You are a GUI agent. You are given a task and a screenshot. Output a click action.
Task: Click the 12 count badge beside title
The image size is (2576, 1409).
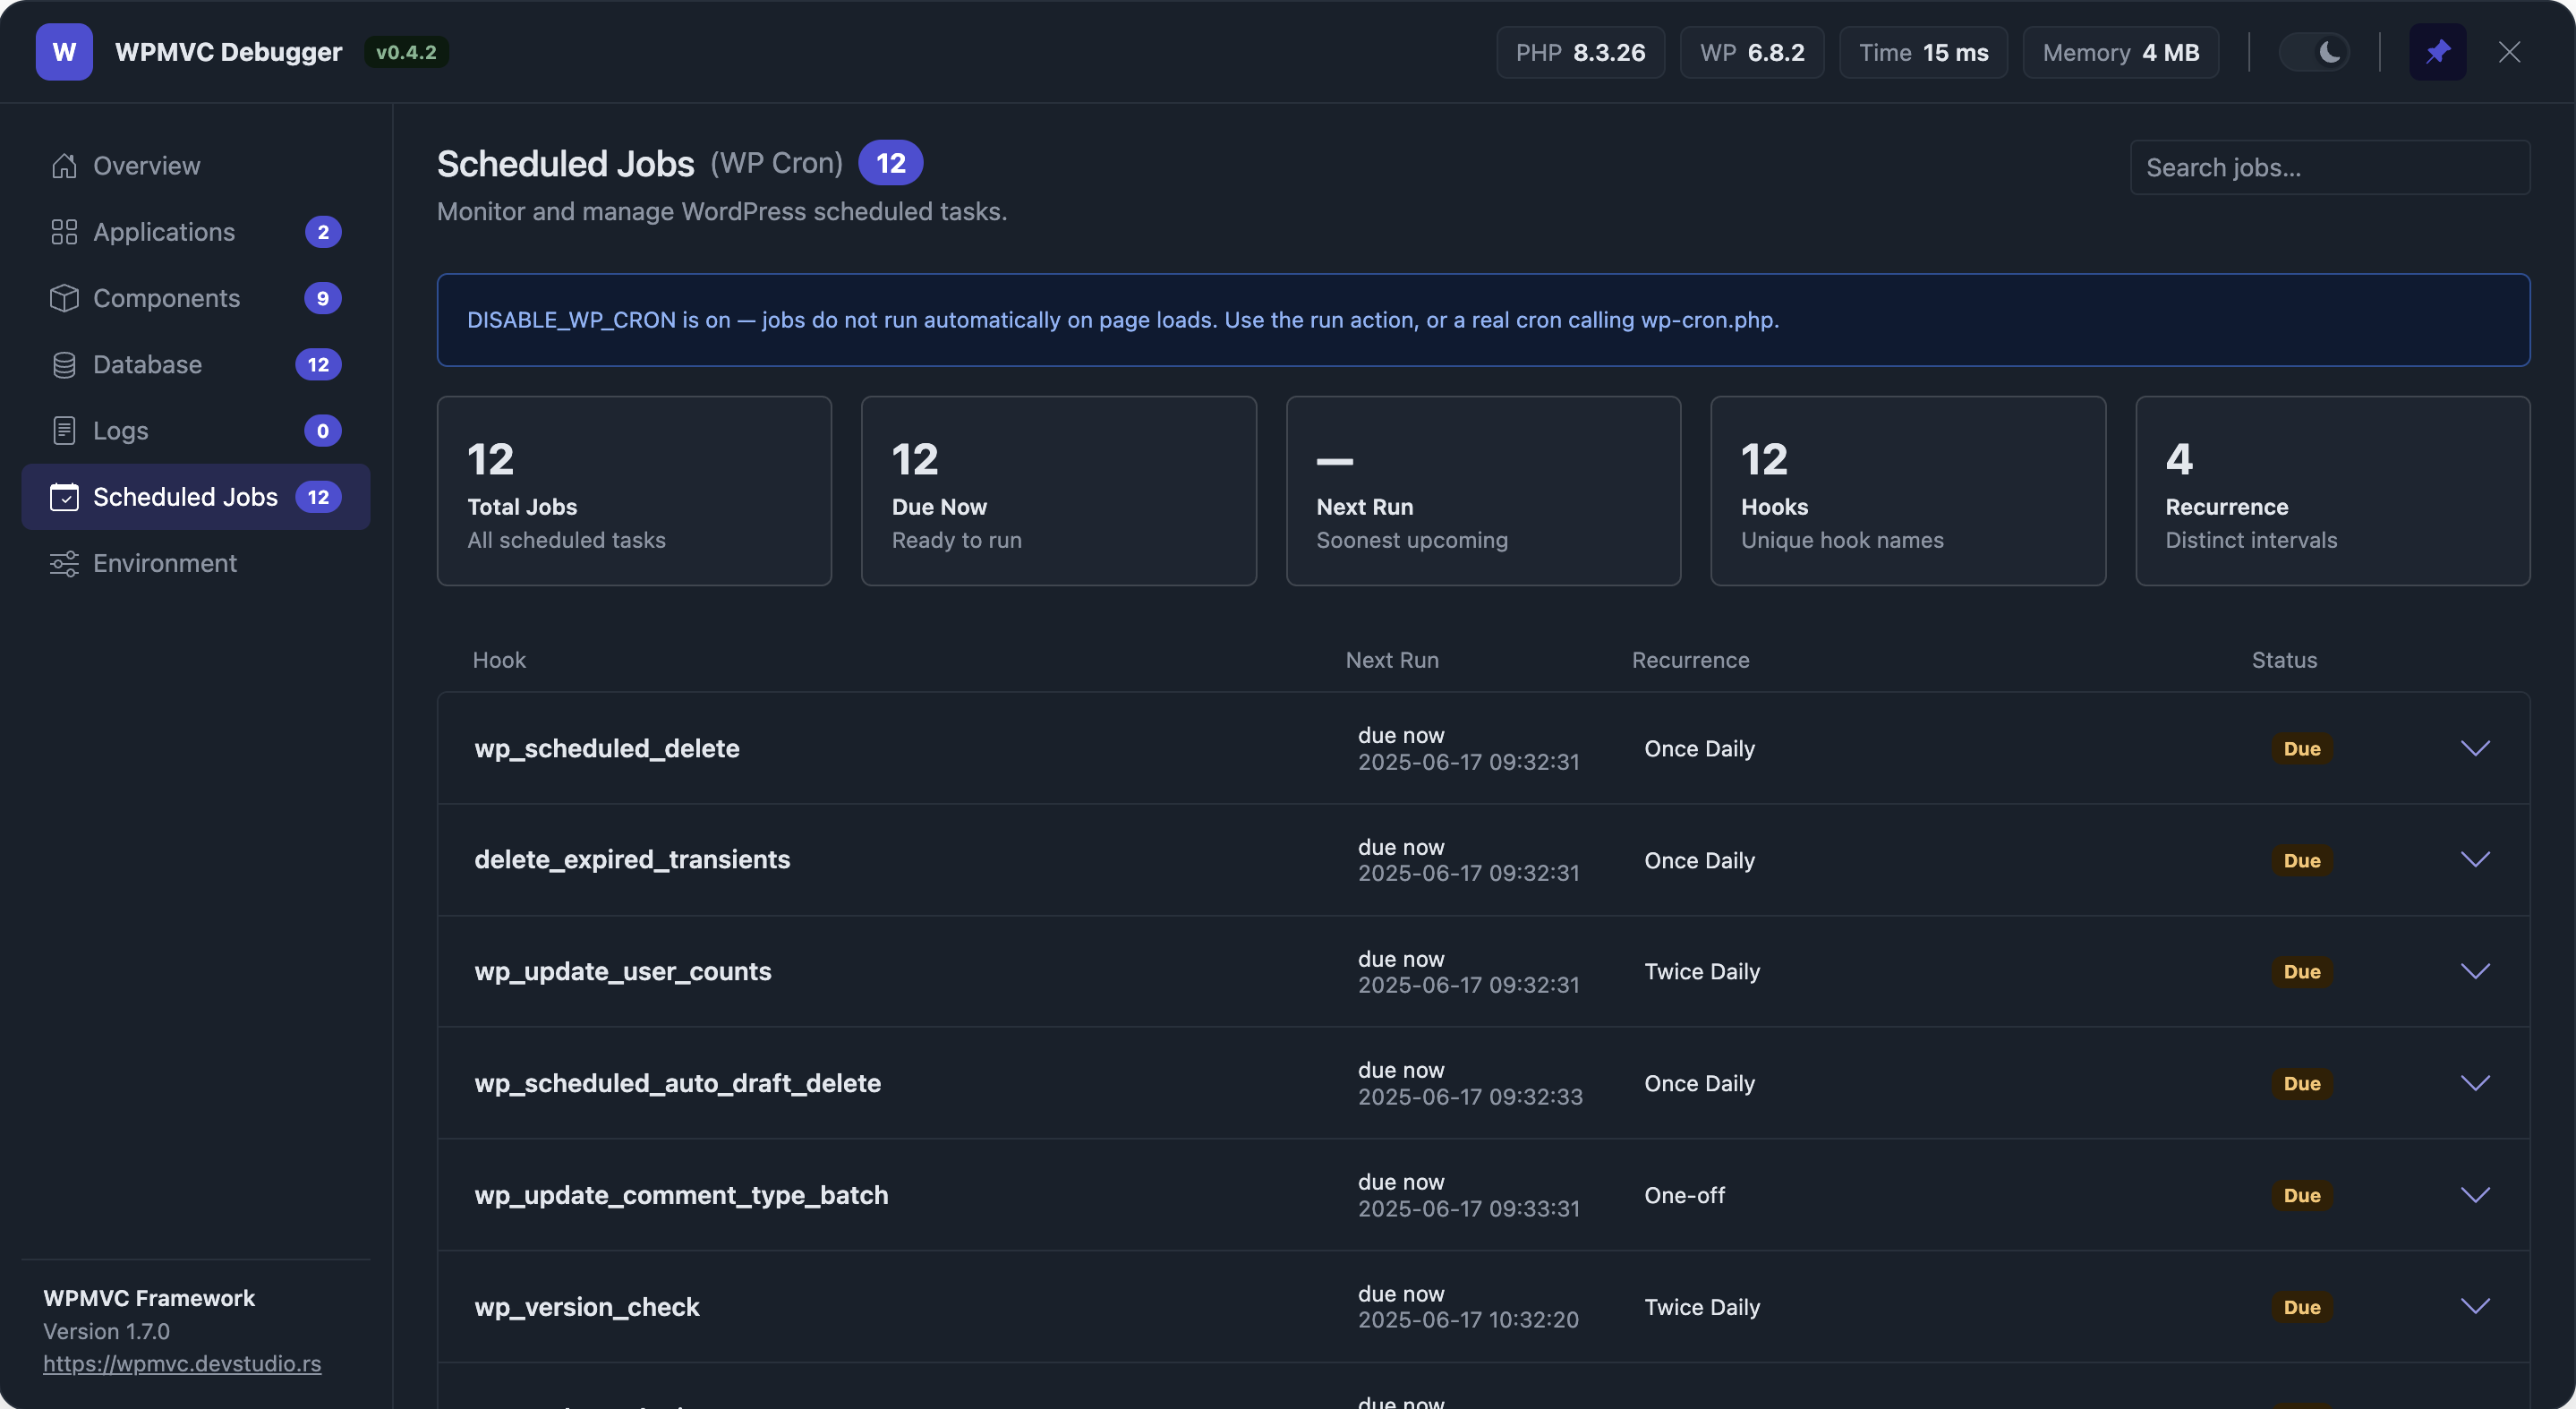(x=890, y=163)
